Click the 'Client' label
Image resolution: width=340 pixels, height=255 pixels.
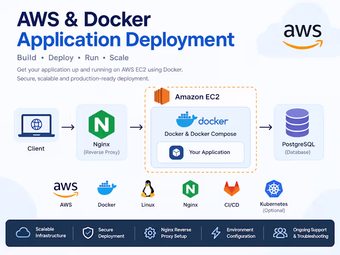[x=36, y=148]
